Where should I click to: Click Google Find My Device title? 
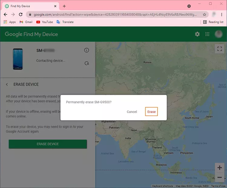click(31, 34)
